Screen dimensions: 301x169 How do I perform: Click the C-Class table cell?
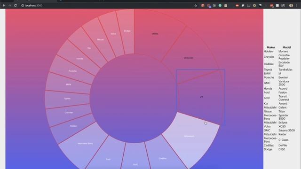(283, 140)
